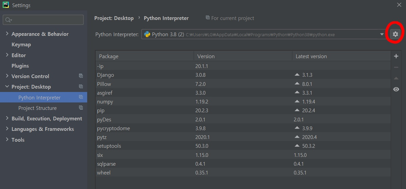This screenshot has width=406, height=189.
Task: Click the Python logo in interpreter field
Action: pos(147,34)
